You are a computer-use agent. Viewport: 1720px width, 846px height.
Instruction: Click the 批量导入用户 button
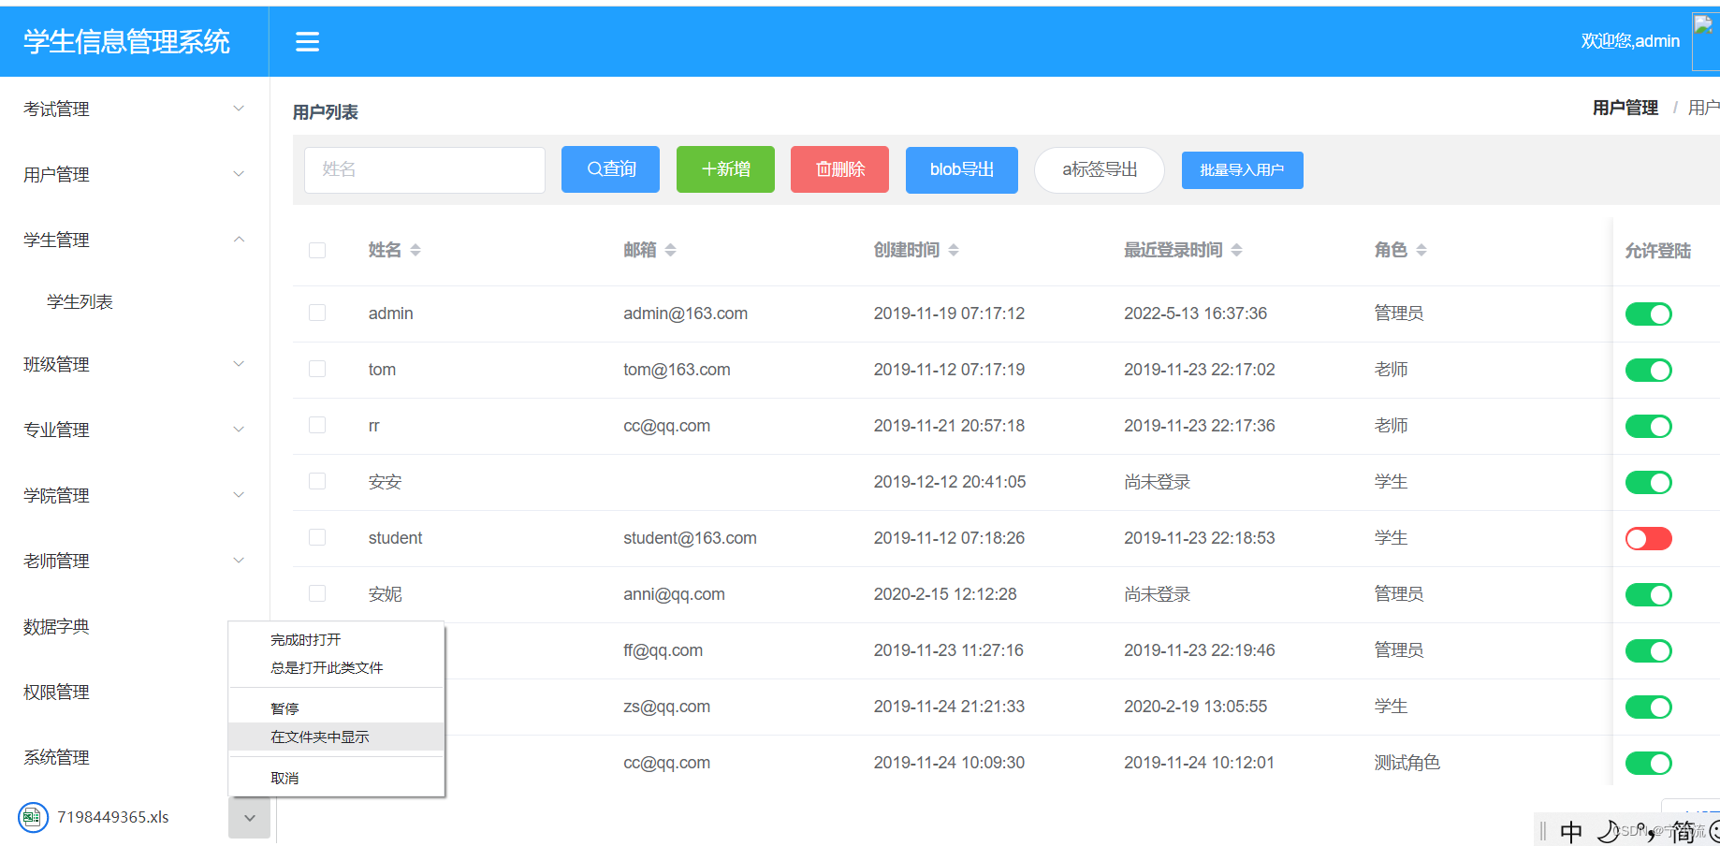click(x=1242, y=170)
